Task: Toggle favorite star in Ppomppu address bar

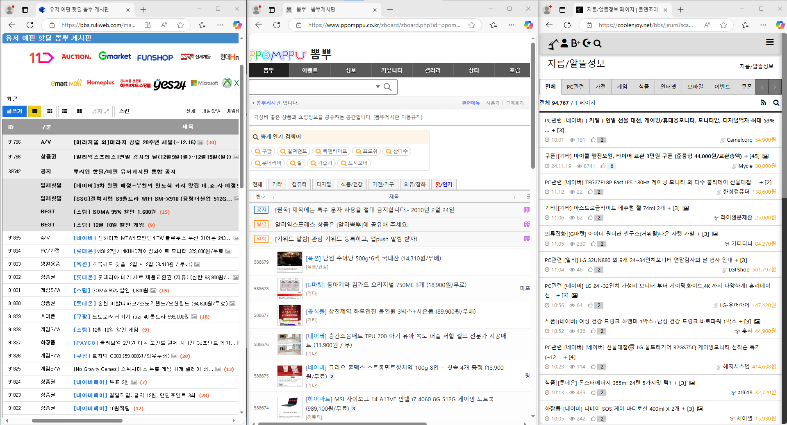Action: [472, 25]
